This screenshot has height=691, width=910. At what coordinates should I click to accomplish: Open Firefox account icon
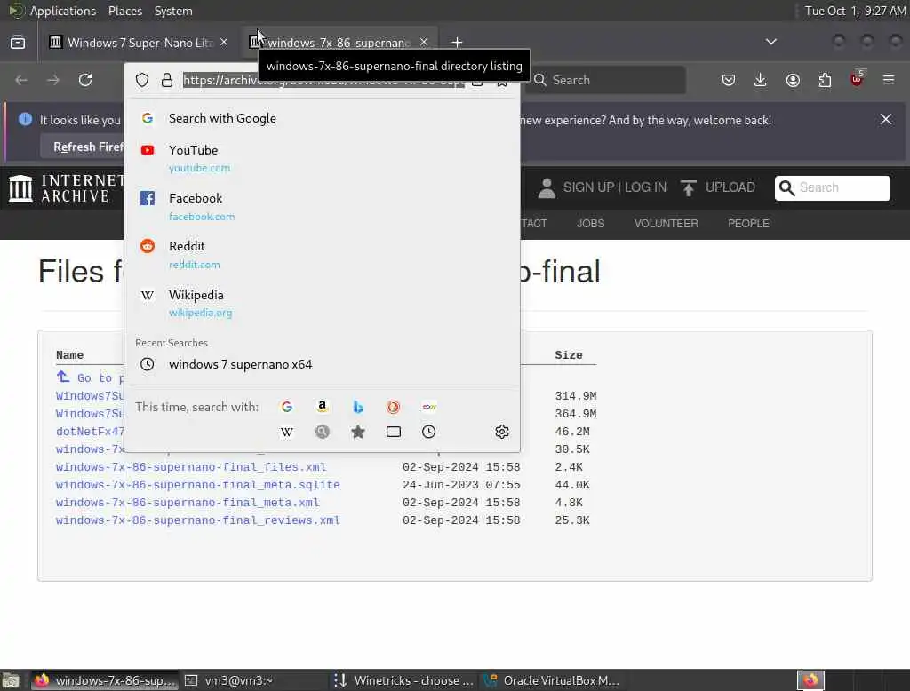point(793,80)
